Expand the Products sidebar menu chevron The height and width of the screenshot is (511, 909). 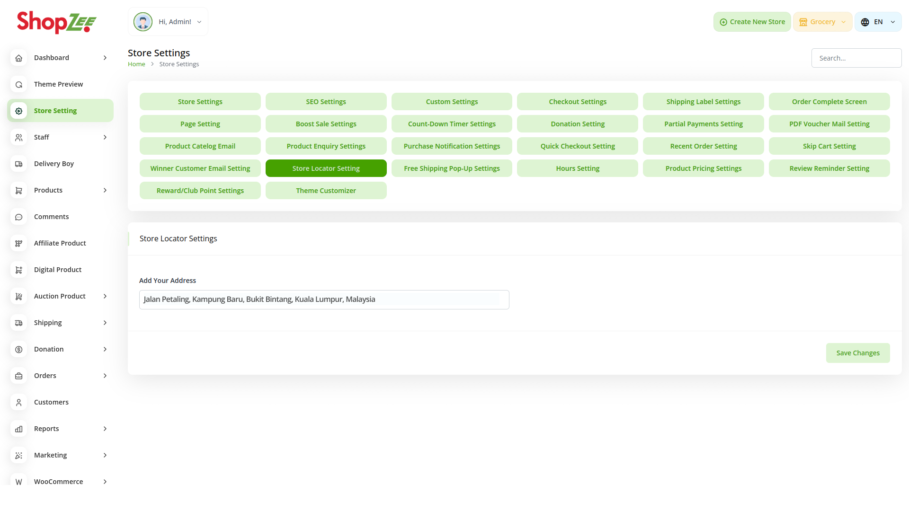pos(105,190)
